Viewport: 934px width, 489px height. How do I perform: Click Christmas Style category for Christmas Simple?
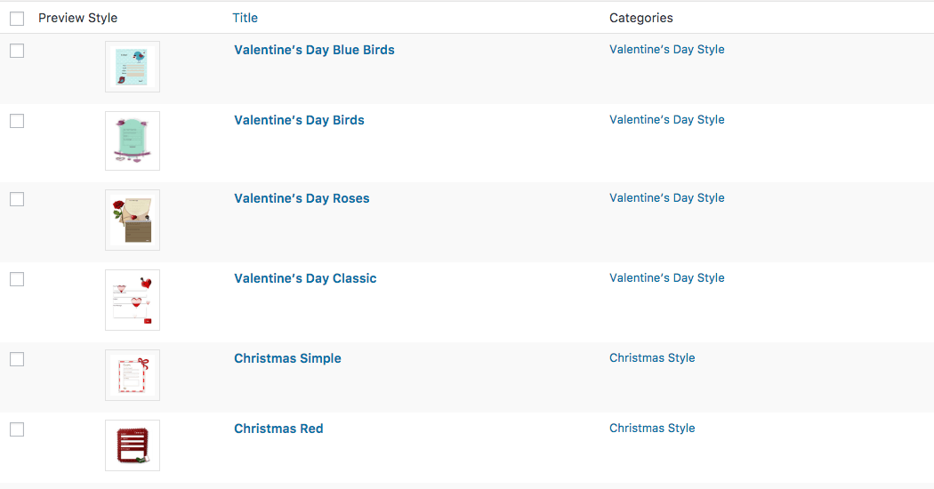652,358
